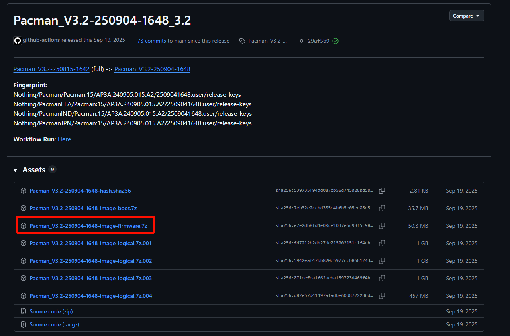Copy the sha256 for image-logical.7z.003
Screen dimensions: 510x336
point(382,278)
